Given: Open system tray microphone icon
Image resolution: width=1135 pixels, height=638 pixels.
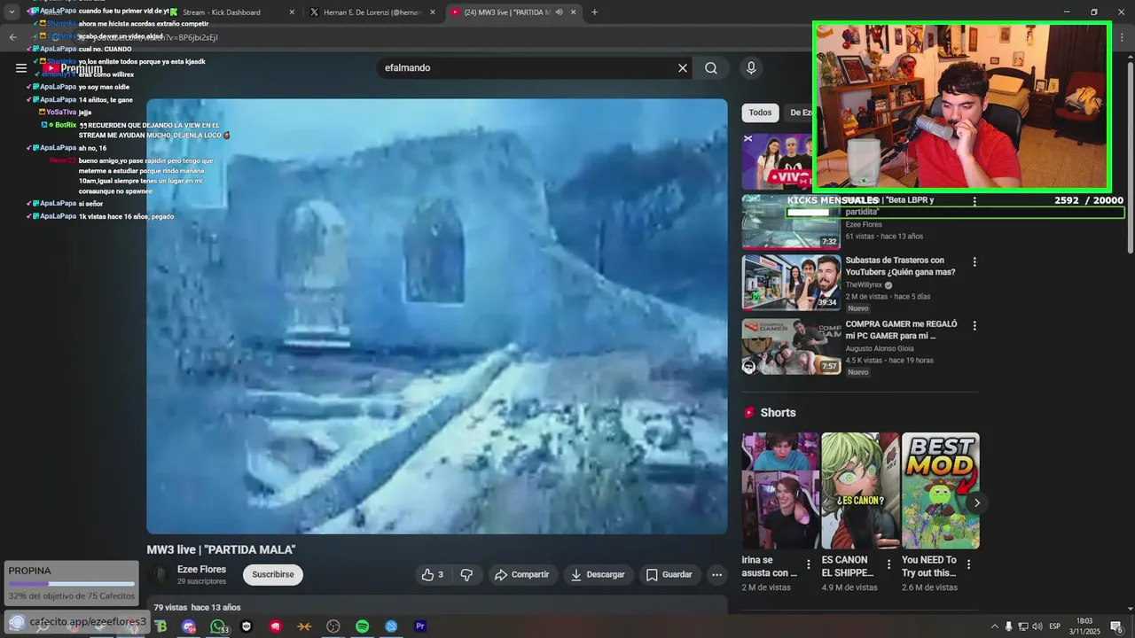Looking at the screenshot, I should coord(1008,626).
